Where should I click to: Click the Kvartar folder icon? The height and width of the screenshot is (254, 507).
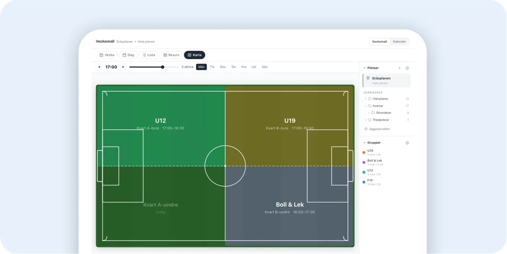(370, 106)
